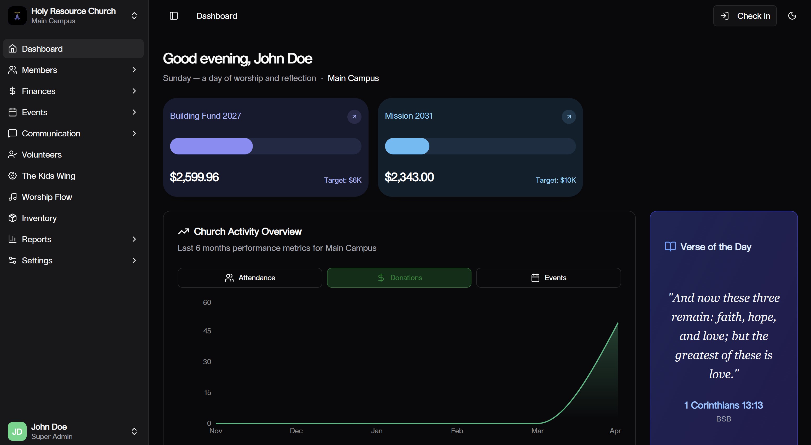811x445 pixels.
Task: Switch chart to Events tab
Action: click(549, 278)
